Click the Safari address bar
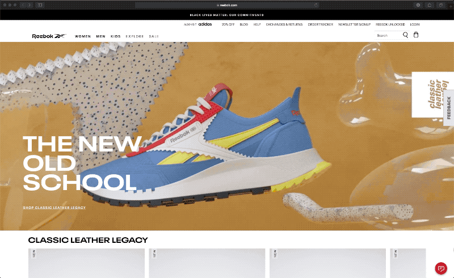This screenshot has width=454, height=278. pyautogui.click(x=226, y=5)
